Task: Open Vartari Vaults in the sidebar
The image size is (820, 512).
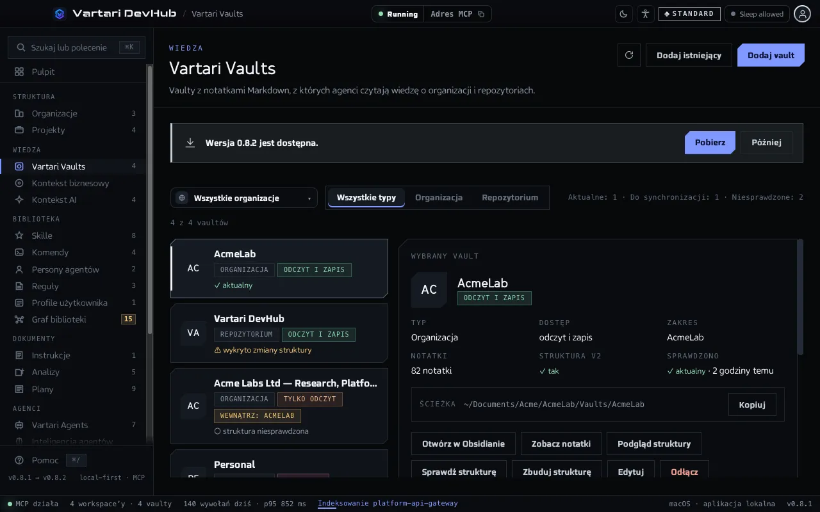Action: (x=74, y=166)
